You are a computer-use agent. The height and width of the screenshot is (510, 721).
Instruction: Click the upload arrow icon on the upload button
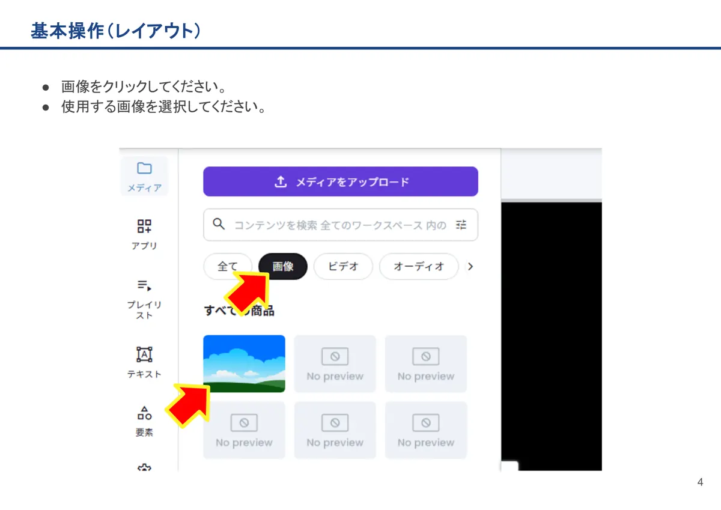[x=281, y=181]
